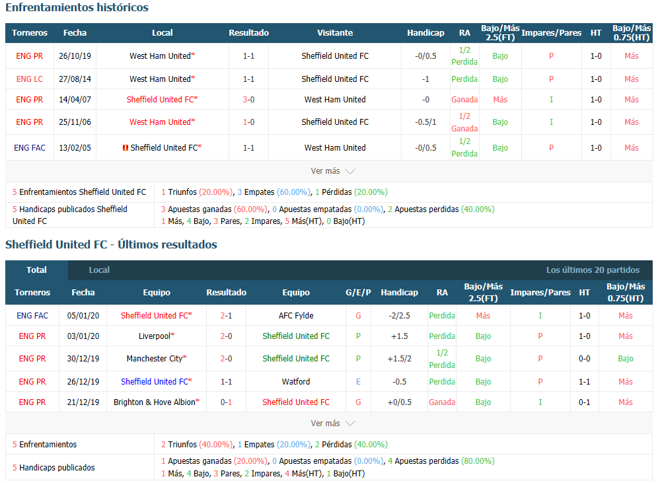Open 'Los últimos 20 partidos' selector
The width and height of the screenshot is (658, 483).
click(593, 270)
